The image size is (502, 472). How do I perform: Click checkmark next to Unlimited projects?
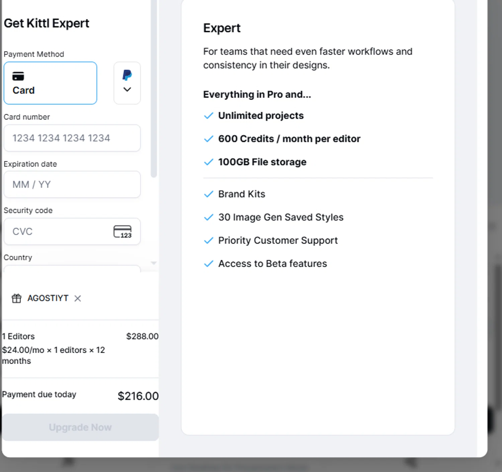[x=208, y=116]
